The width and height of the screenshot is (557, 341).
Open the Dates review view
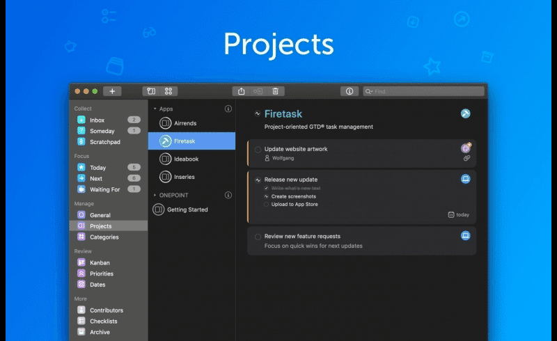(x=109, y=285)
